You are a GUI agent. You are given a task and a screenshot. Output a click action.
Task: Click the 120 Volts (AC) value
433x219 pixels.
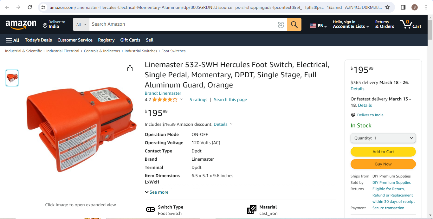(206, 143)
